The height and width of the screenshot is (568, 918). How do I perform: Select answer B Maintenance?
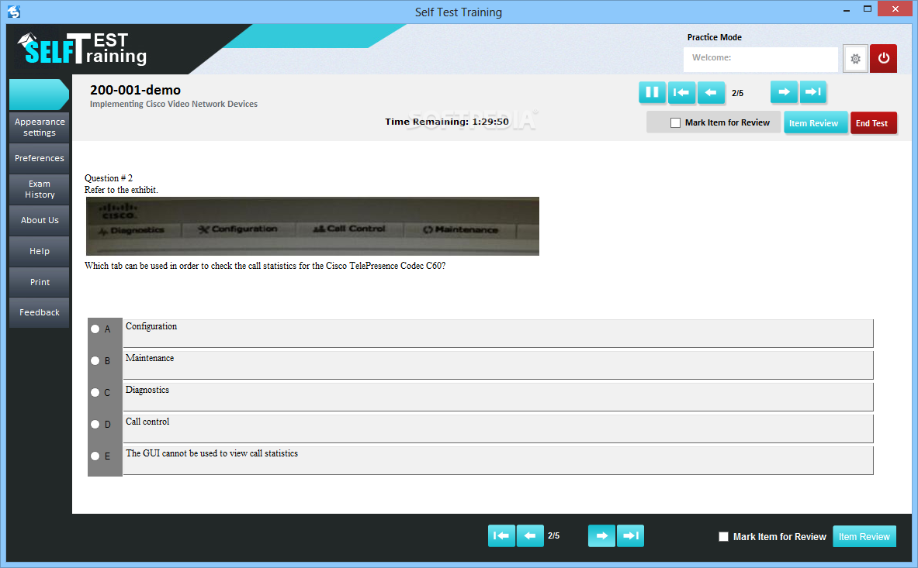click(95, 360)
